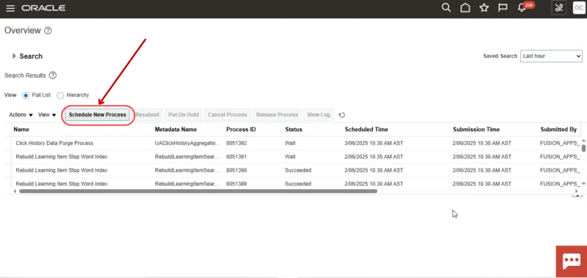Click the Cancel Process button

click(x=227, y=115)
